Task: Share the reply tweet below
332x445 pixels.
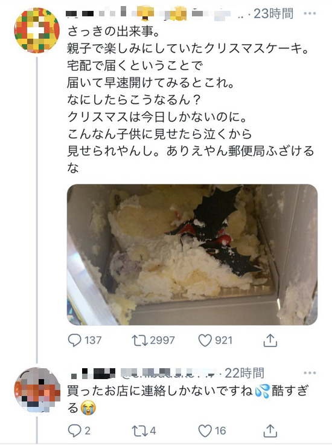Action: click(x=270, y=431)
